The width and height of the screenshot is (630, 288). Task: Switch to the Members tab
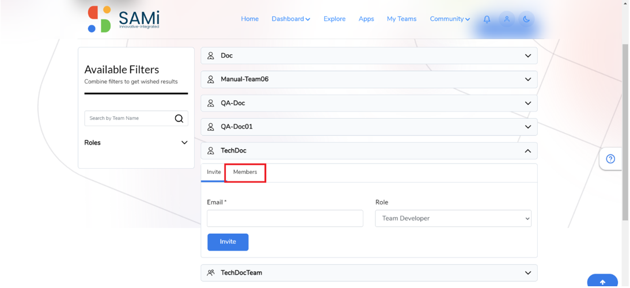(245, 172)
